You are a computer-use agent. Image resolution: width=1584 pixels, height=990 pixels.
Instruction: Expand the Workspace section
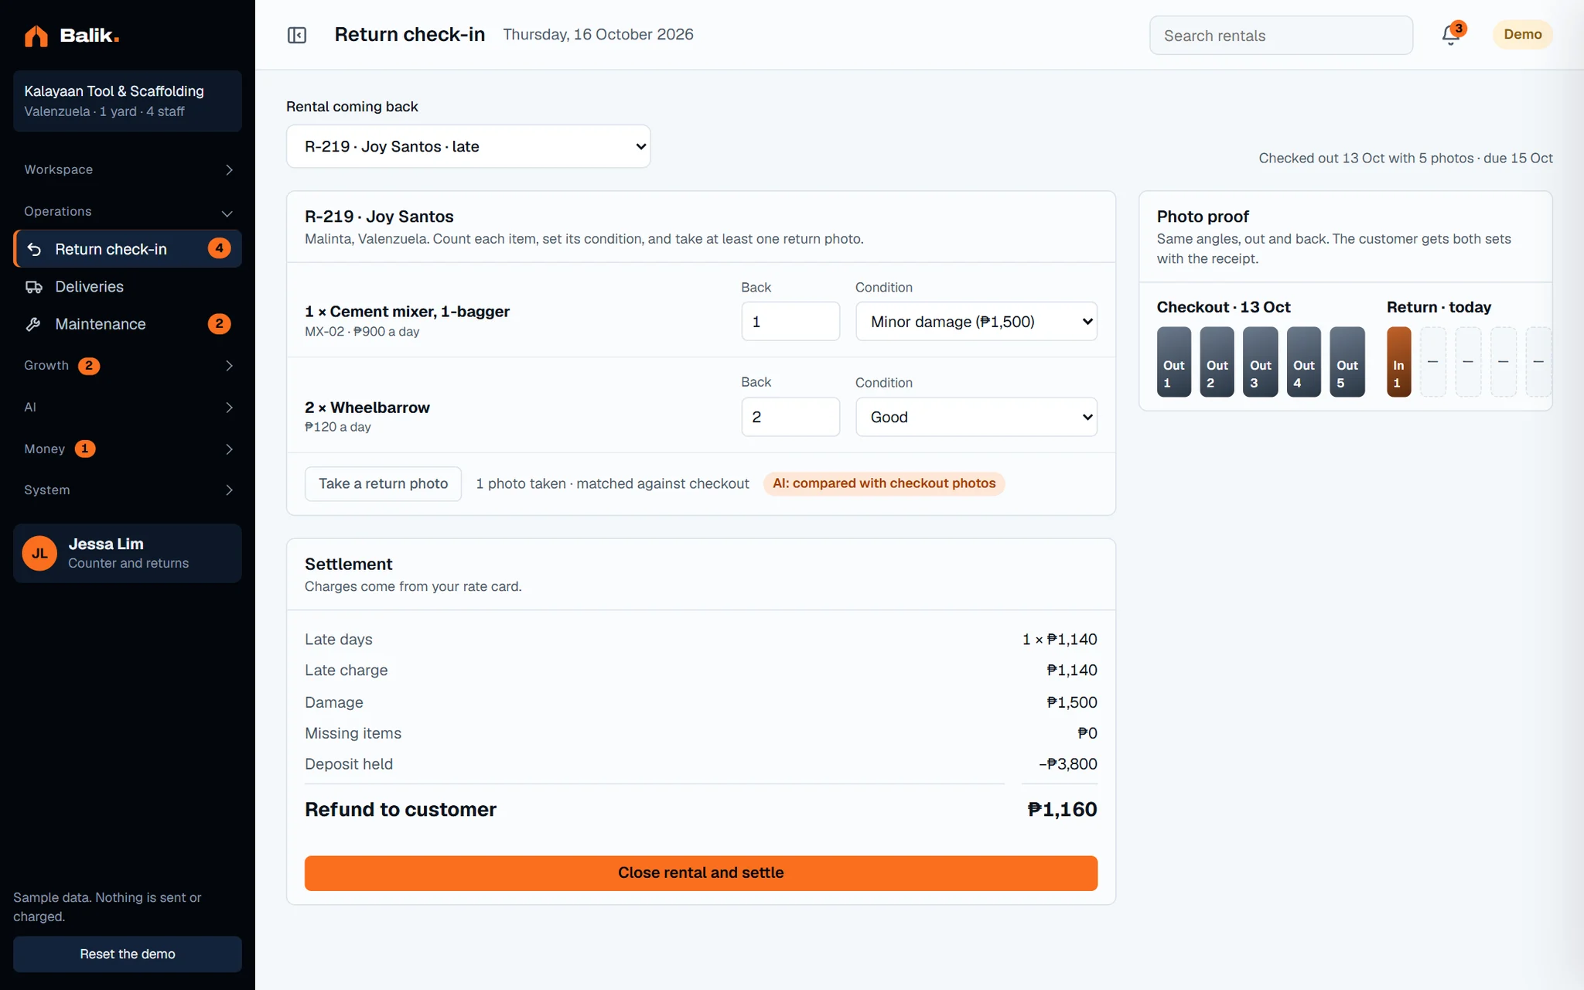click(128, 169)
